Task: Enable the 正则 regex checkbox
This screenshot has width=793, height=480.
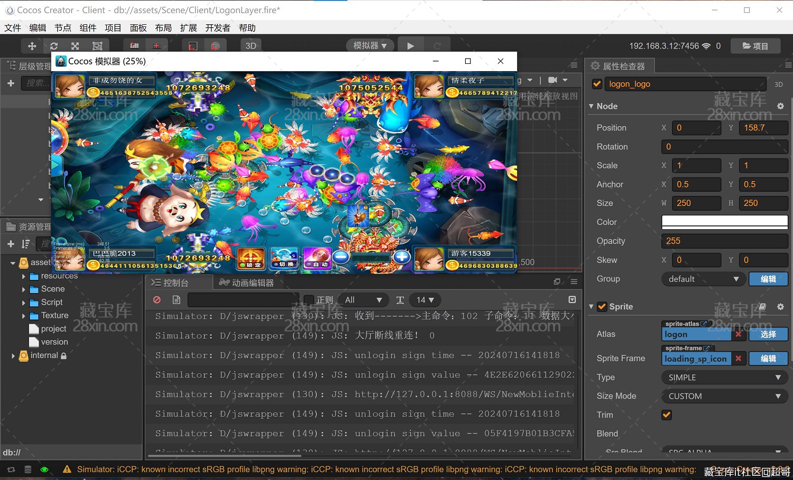Action: [x=309, y=300]
